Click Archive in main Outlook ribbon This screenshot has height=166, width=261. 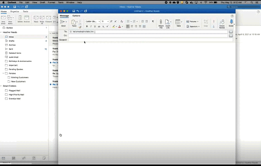[x=26, y=19]
